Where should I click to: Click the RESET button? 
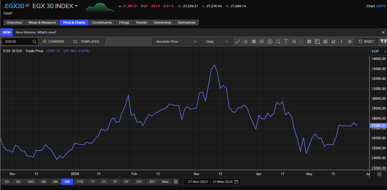(x=366, y=42)
